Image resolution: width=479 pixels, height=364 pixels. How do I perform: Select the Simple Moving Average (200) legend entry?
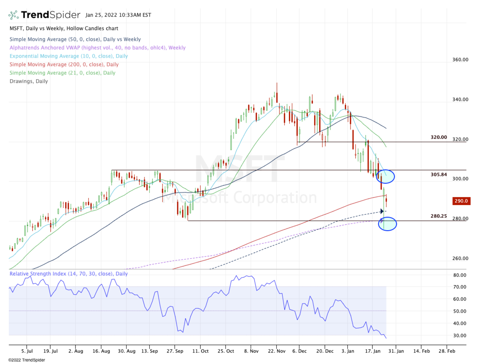click(x=64, y=65)
